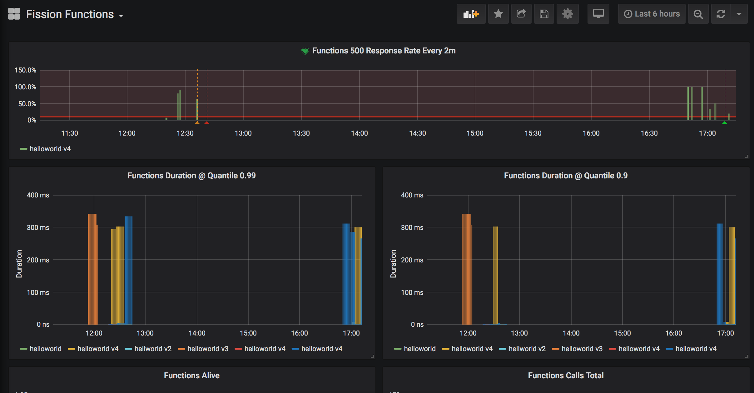Cycle view mode with monitor icon
The height and width of the screenshot is (393, 754).
(x=598, y=14)
